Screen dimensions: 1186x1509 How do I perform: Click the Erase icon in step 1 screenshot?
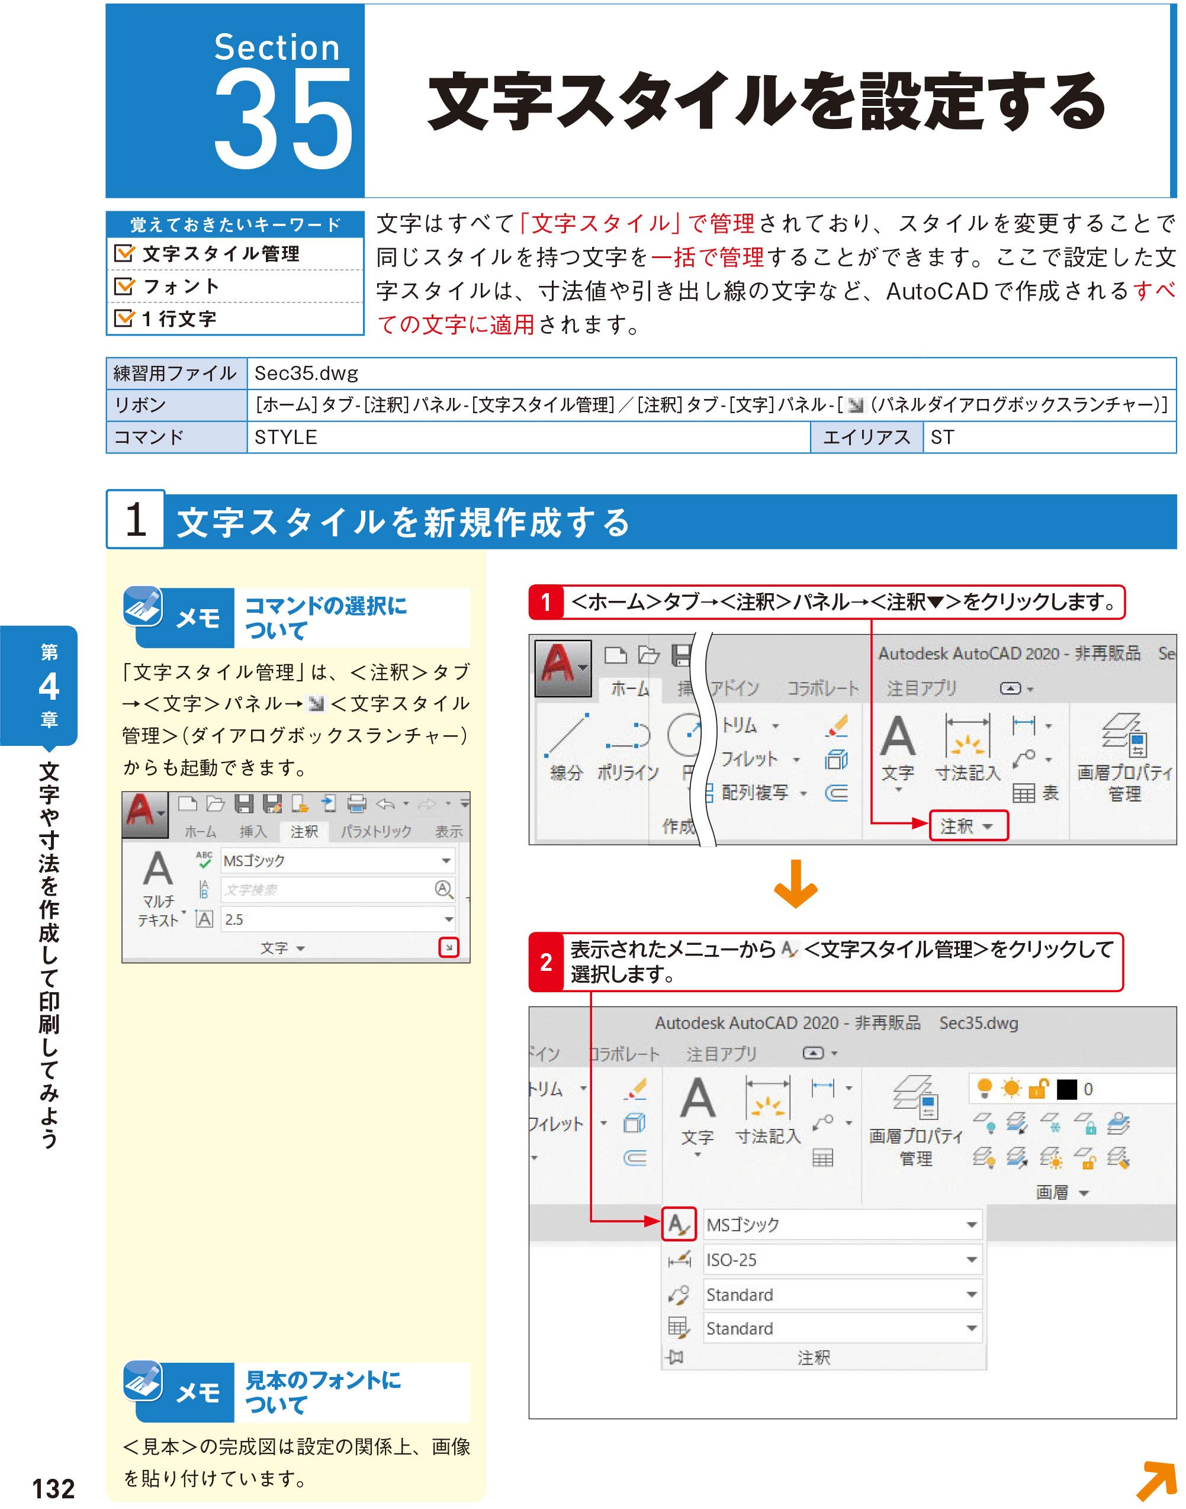tap(837, 725)
